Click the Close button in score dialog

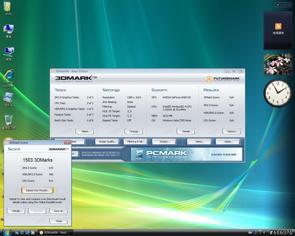coord(59,221)
